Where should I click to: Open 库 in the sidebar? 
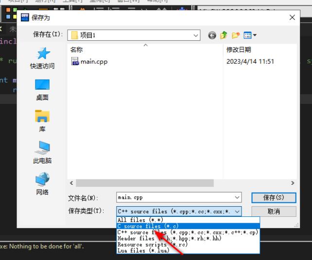click(42, 121)
